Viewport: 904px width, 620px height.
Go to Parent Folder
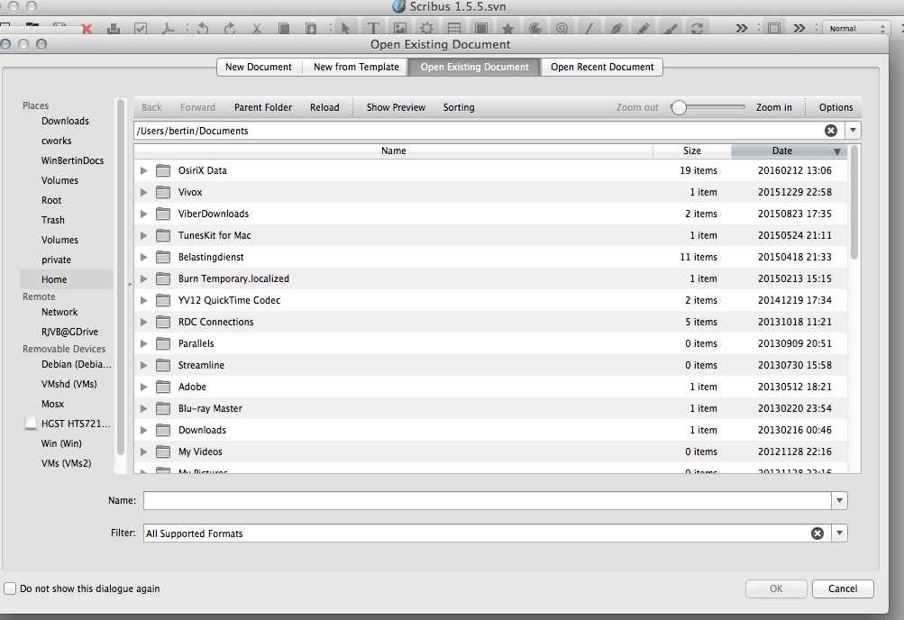(263, 107)
